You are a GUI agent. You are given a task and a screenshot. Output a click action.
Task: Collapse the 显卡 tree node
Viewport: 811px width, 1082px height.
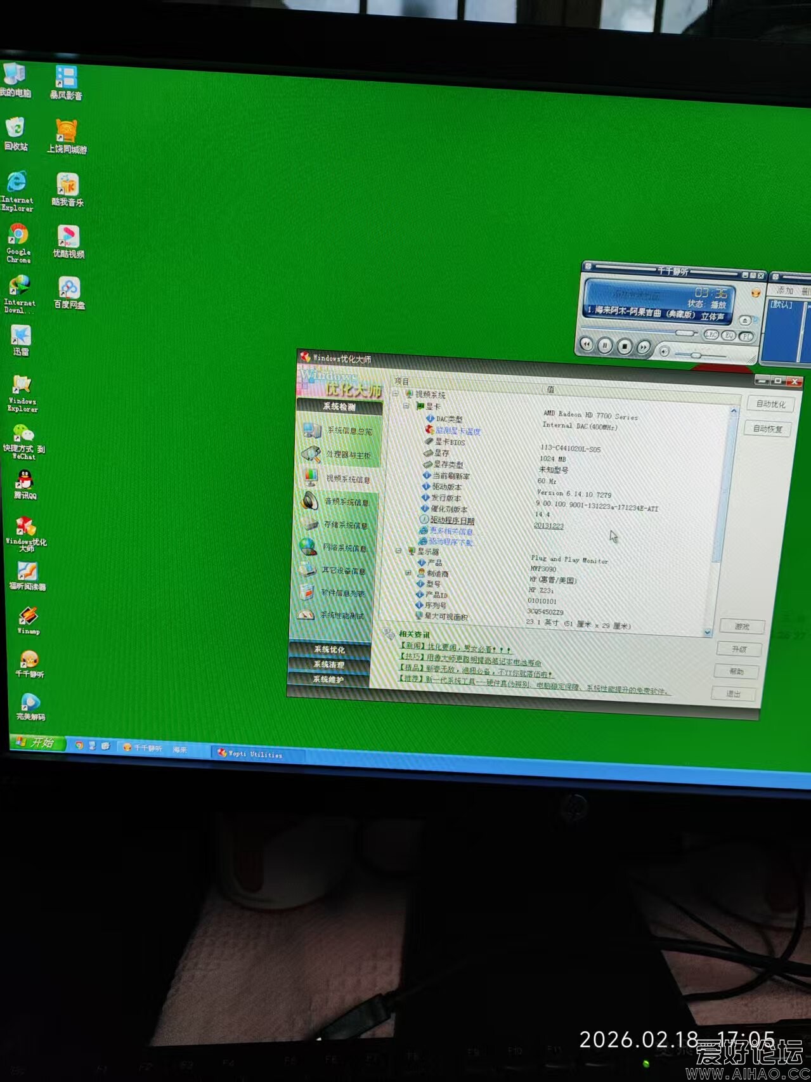pyautogui.click(x=406, y=406)
